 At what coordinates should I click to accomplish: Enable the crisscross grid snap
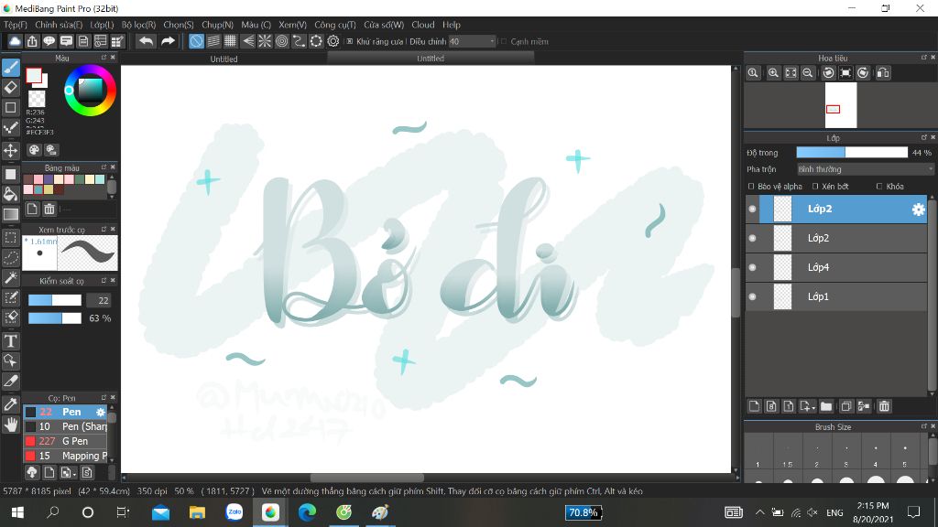point(230,41)
